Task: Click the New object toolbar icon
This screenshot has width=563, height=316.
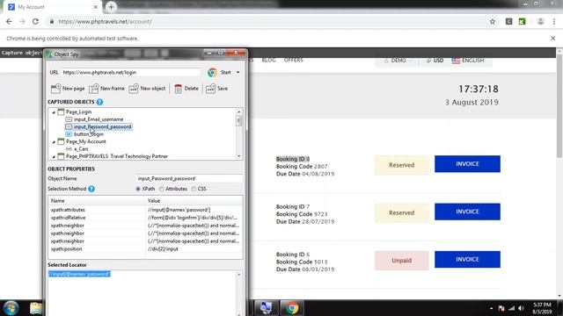Action: click(134, 89)
